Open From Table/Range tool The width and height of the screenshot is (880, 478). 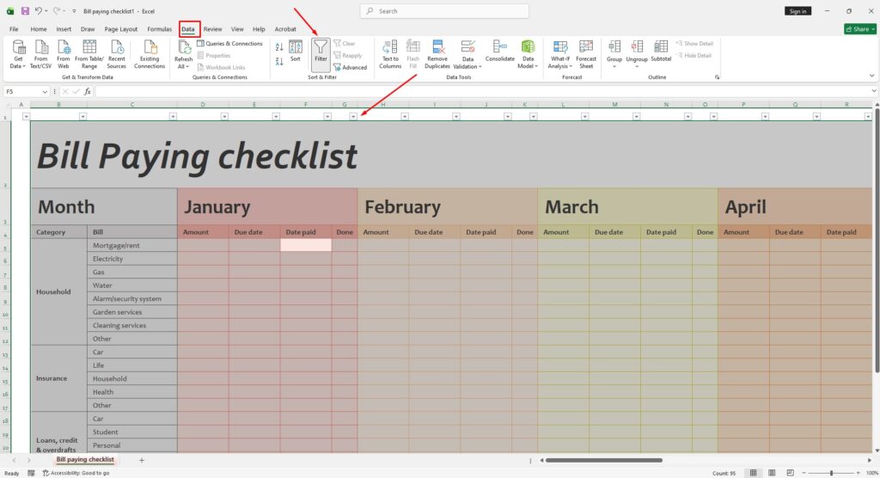pyautogui.click(x=89, y=54)
